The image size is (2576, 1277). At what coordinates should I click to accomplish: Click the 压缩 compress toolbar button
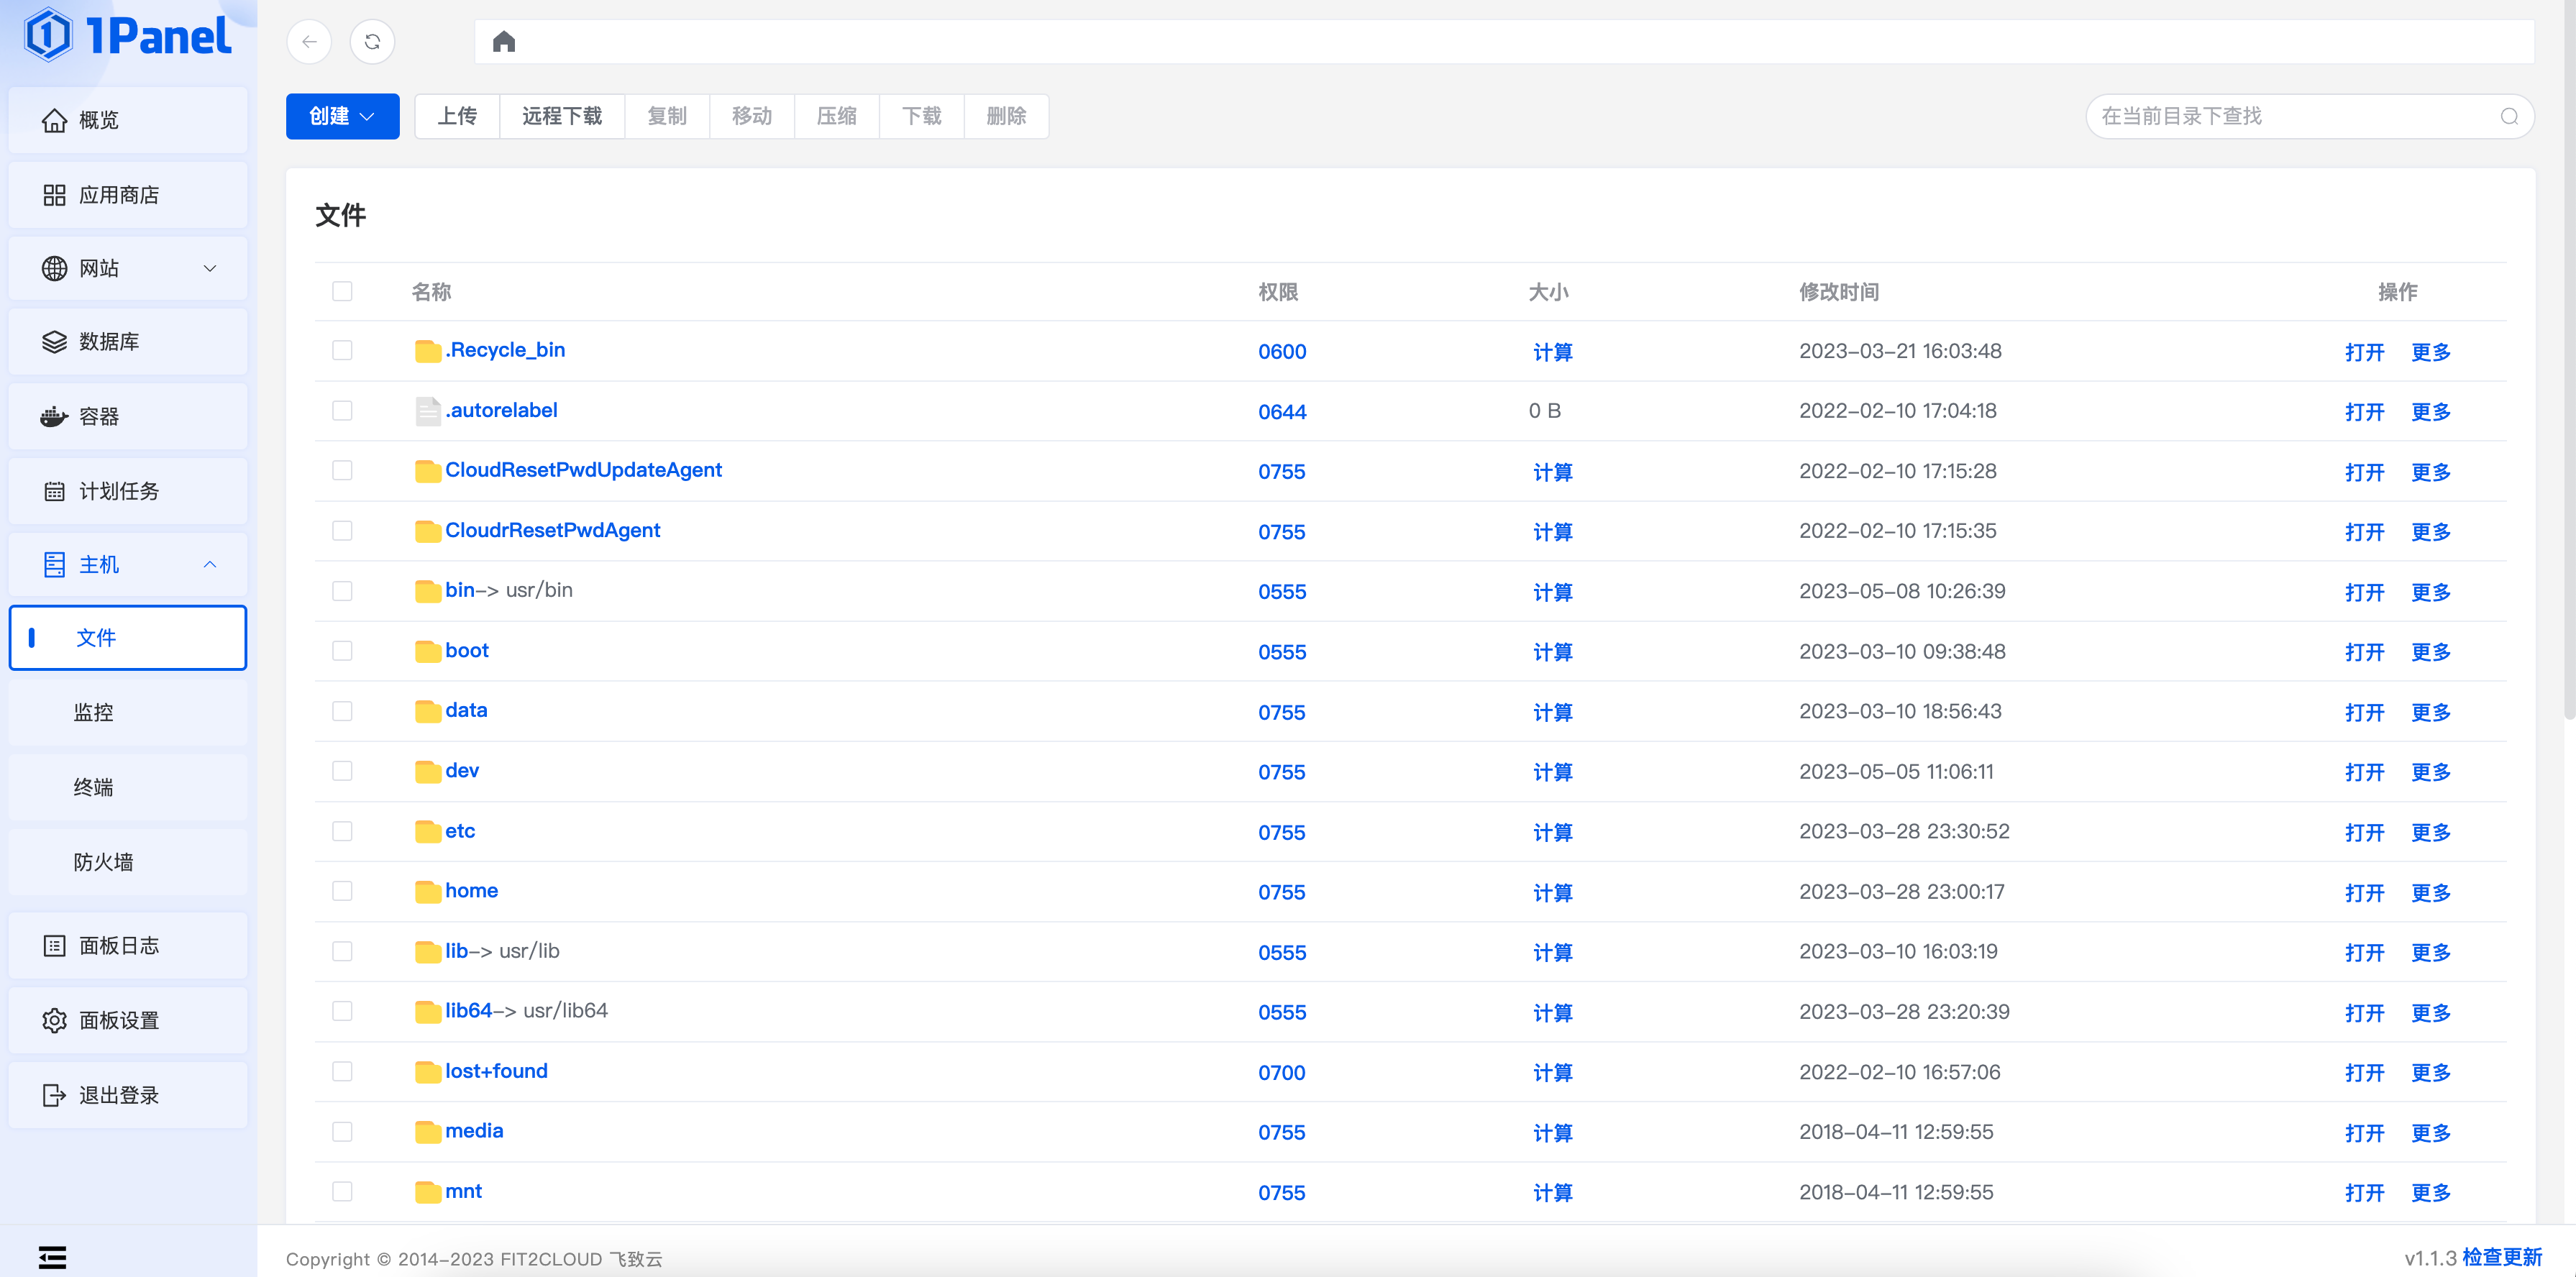(837, 116)
